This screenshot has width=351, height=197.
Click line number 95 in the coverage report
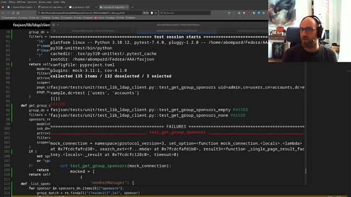click(8, 106)
